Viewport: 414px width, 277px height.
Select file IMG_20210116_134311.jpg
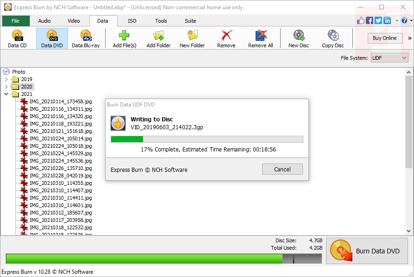coord(61,109)
